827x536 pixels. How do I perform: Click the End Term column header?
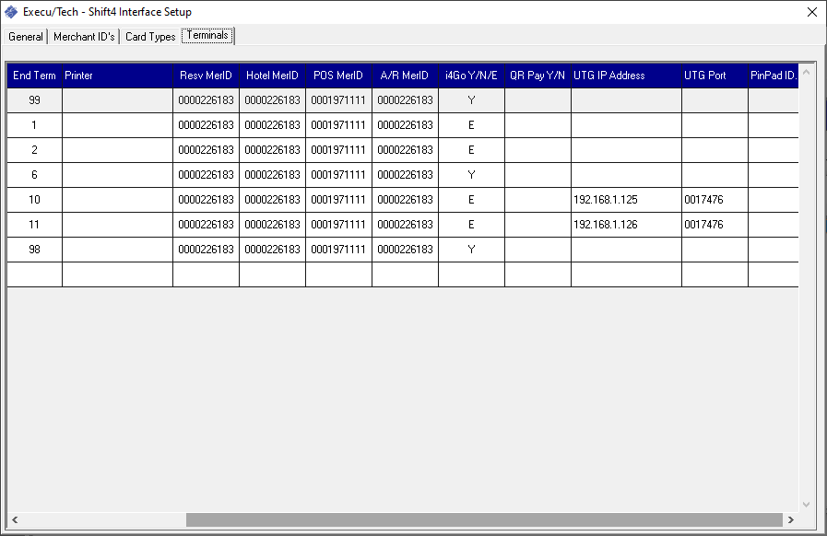click(x=34, y=76)
